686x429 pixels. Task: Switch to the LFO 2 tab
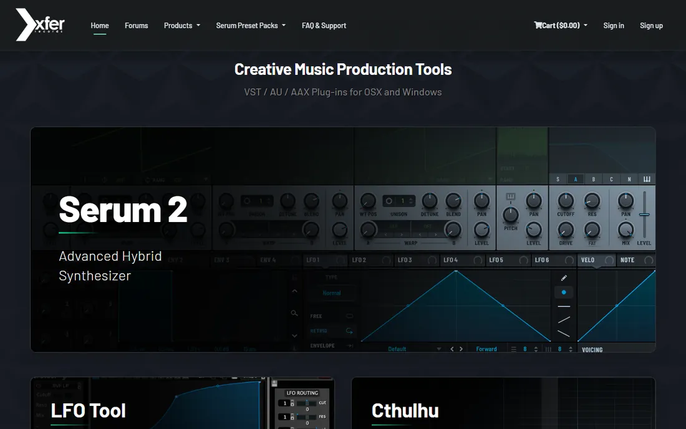click(372, 260)
